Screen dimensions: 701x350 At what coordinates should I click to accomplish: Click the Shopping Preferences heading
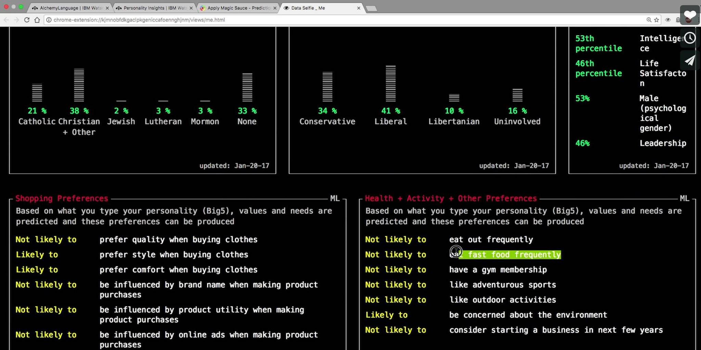click(62, 198)
